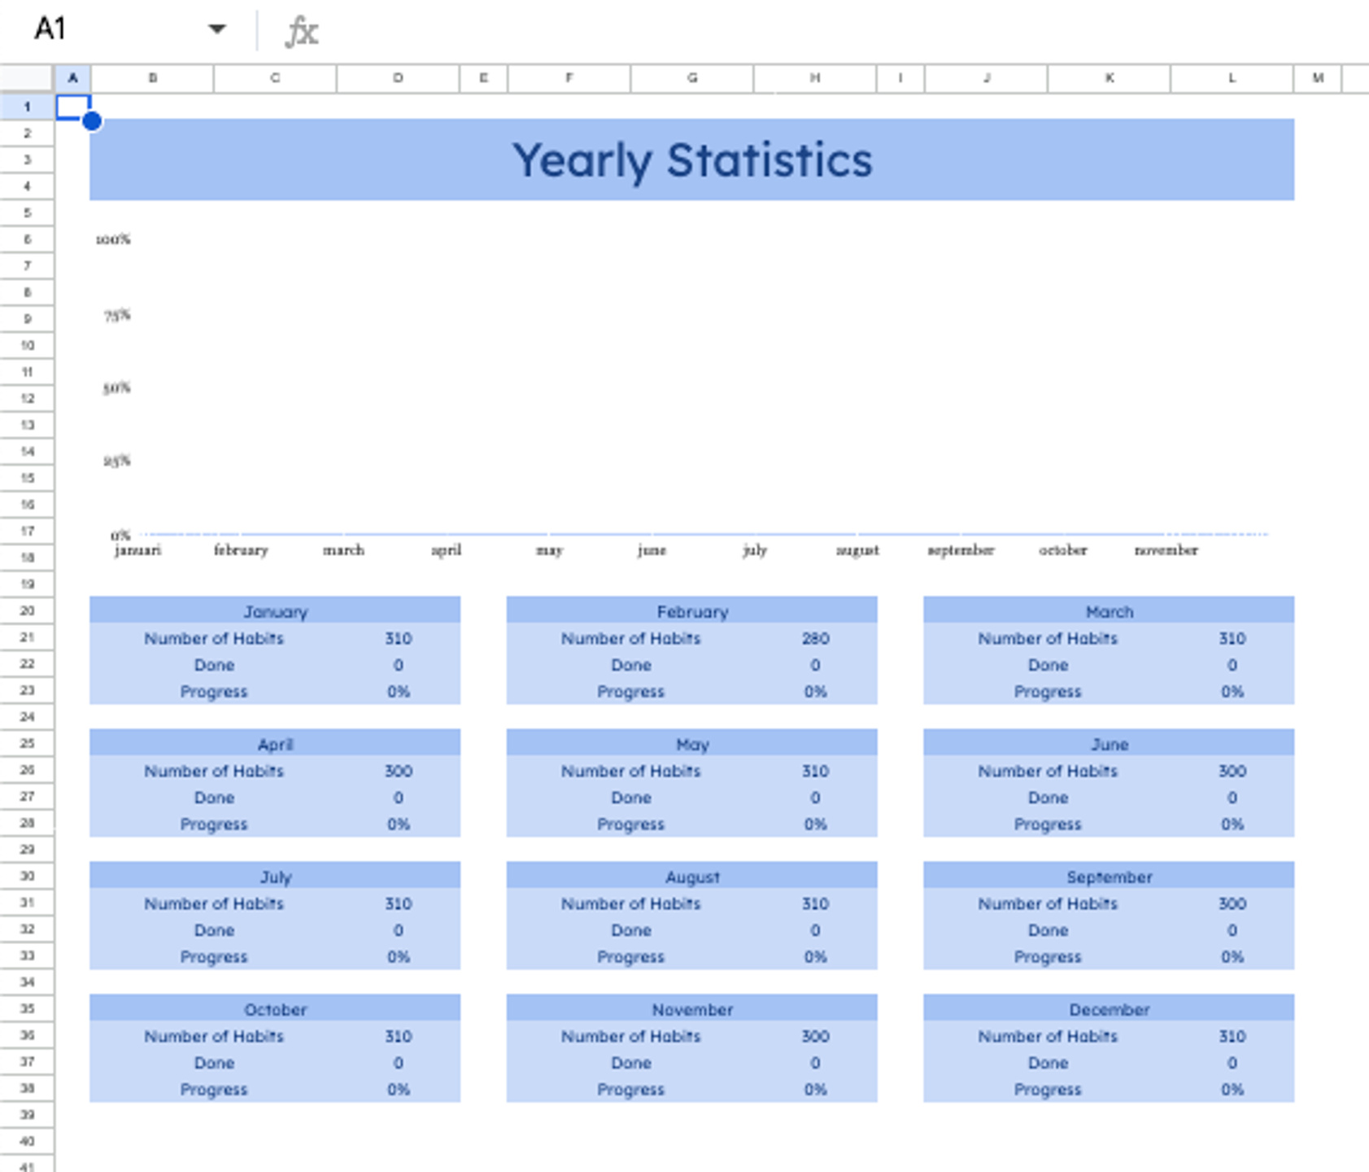Click the 'september' chart axis label
The width and height of the screenshot is (1369, 1172).
(x=961, y=550)
